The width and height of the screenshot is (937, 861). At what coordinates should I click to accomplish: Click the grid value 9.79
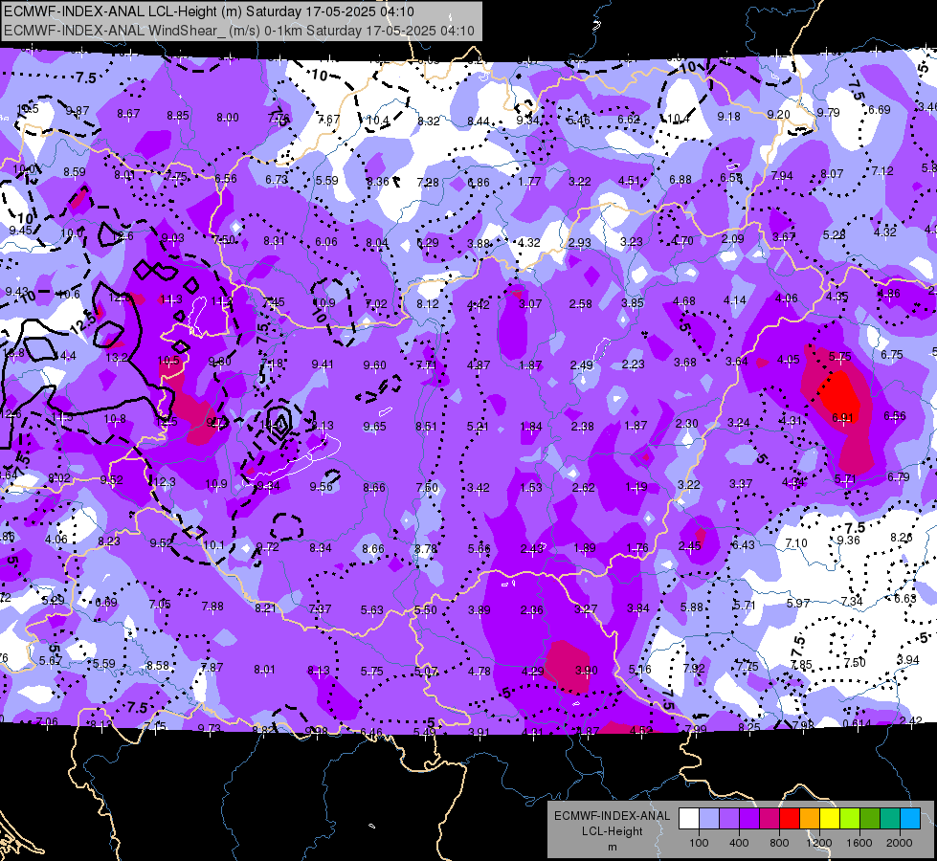coord(828,112)
